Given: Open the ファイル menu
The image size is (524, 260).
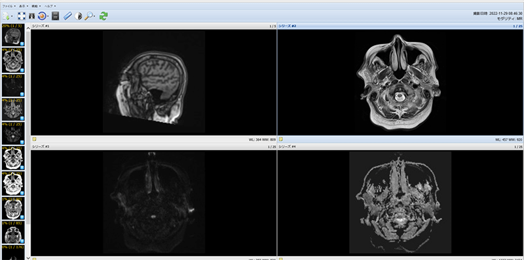Looking at the screenshot, I should (9, 6).
